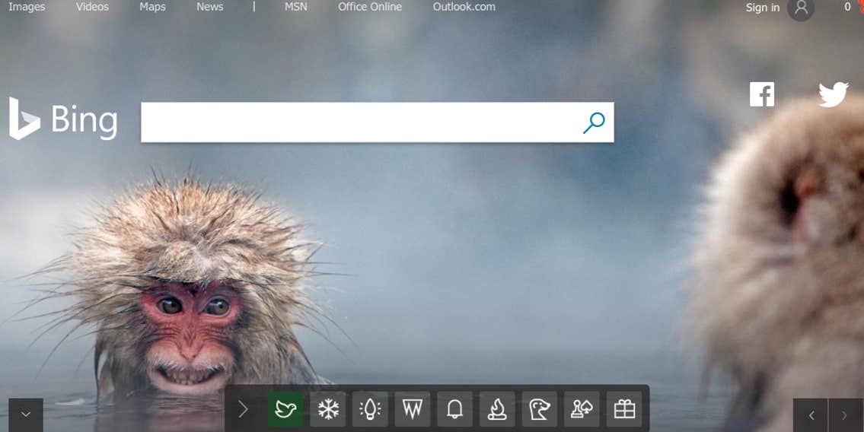Open Maps from the top bar
This screenshot has height=432, width=864.
point(153,7)
